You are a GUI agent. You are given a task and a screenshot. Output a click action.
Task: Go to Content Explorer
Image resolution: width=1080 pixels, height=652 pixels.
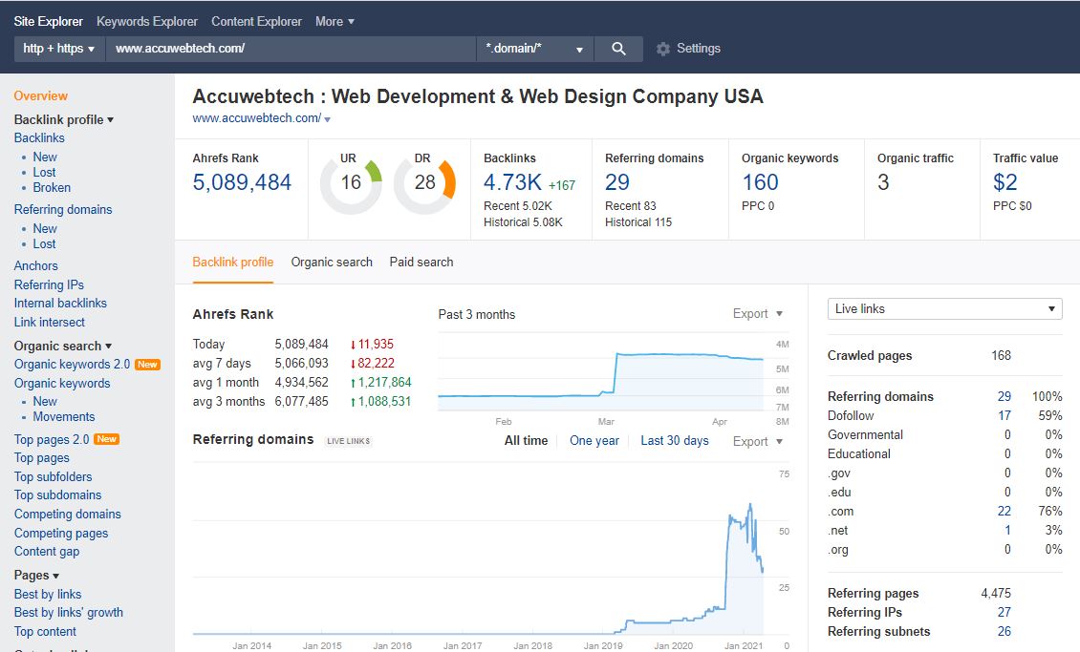click(256, 21)
